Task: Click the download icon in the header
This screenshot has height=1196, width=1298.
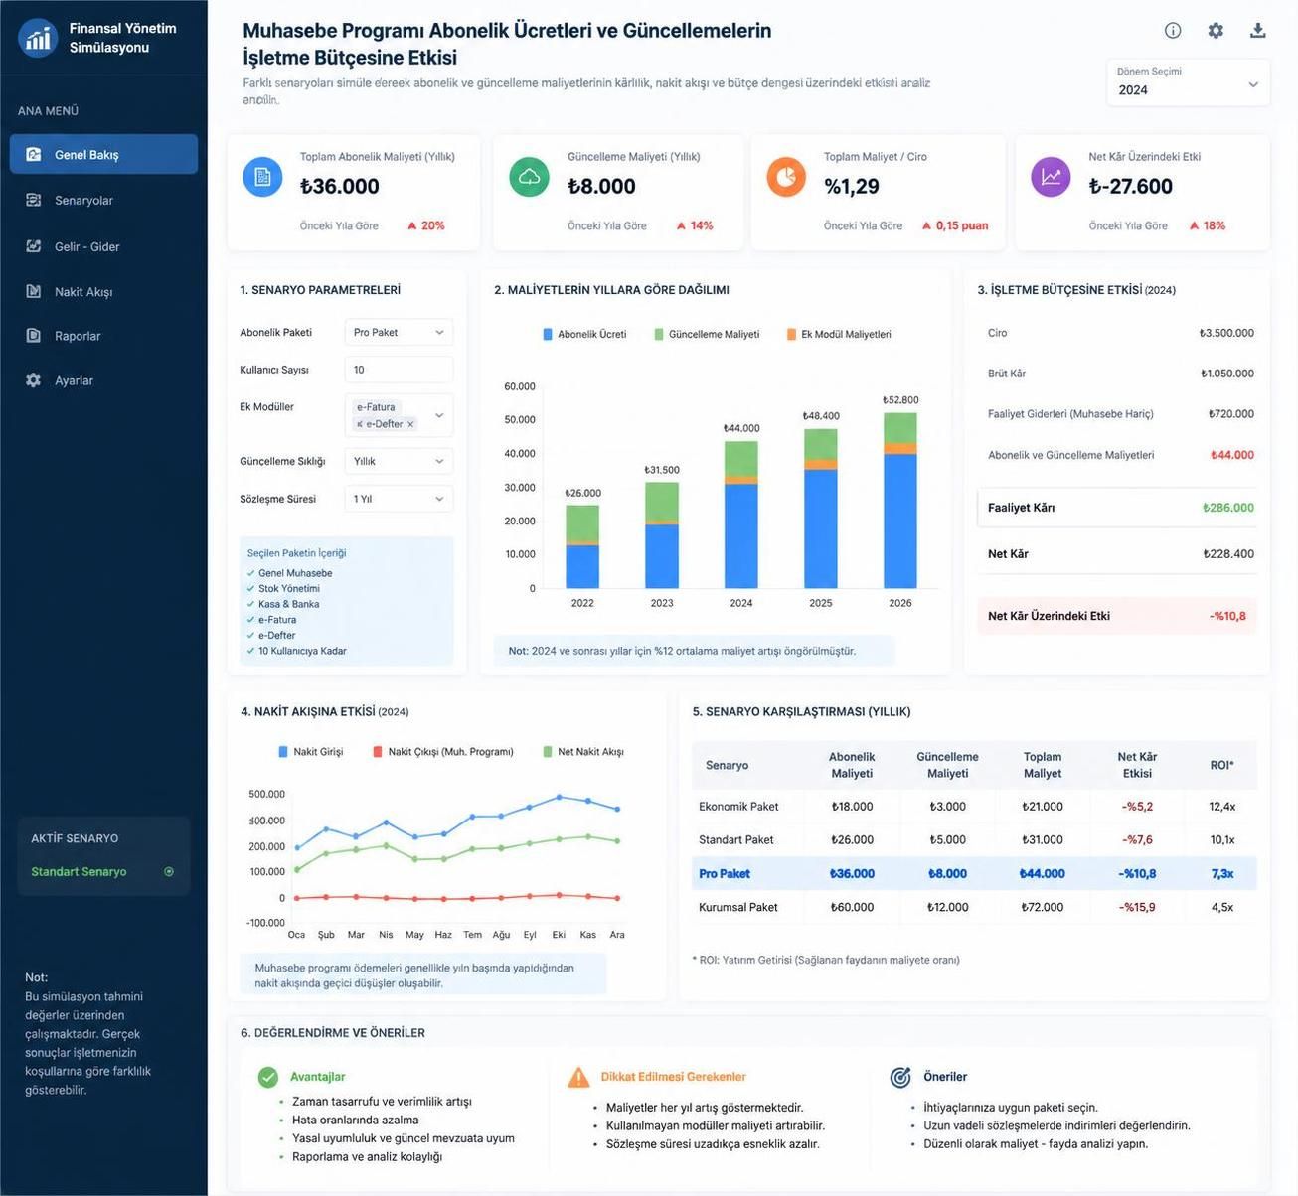Action: (1258, 30)
